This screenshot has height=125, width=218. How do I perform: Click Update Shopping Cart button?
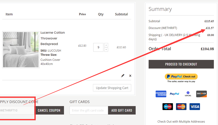pos(112,88)
